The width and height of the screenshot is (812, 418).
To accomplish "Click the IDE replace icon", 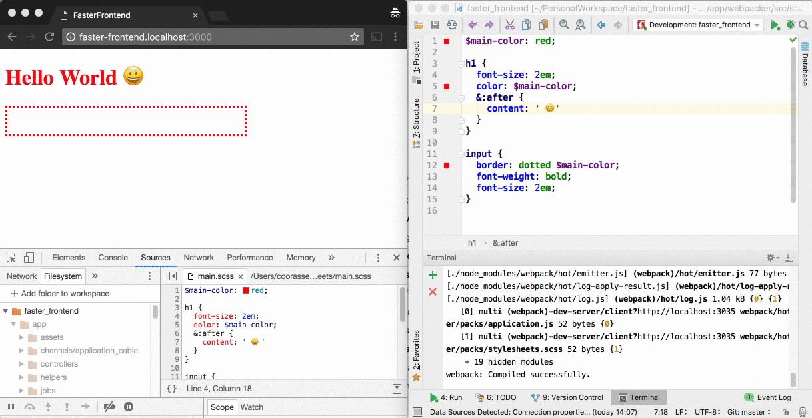I will pyautogui.click(x=581, y=25).
